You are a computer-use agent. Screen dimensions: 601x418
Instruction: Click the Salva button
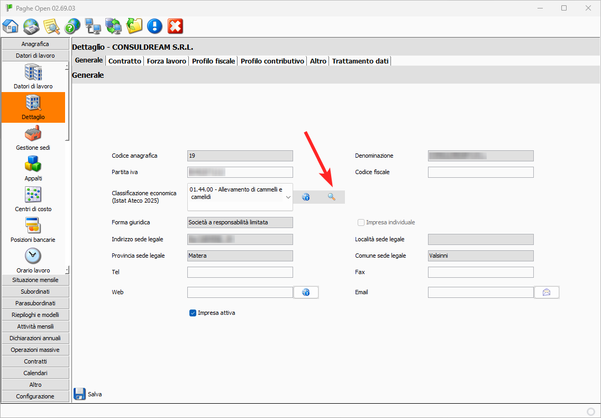88,394
